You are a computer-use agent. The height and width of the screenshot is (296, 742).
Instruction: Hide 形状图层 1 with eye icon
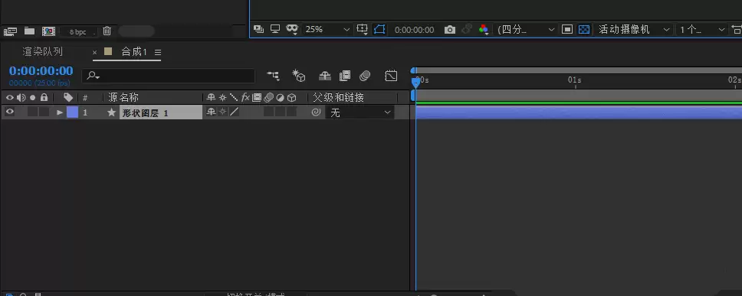(x=9, y=112)
